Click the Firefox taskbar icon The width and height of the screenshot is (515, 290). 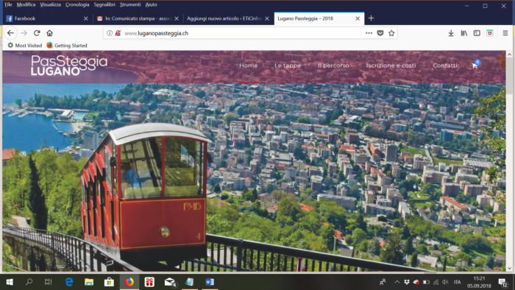point(129,282)
